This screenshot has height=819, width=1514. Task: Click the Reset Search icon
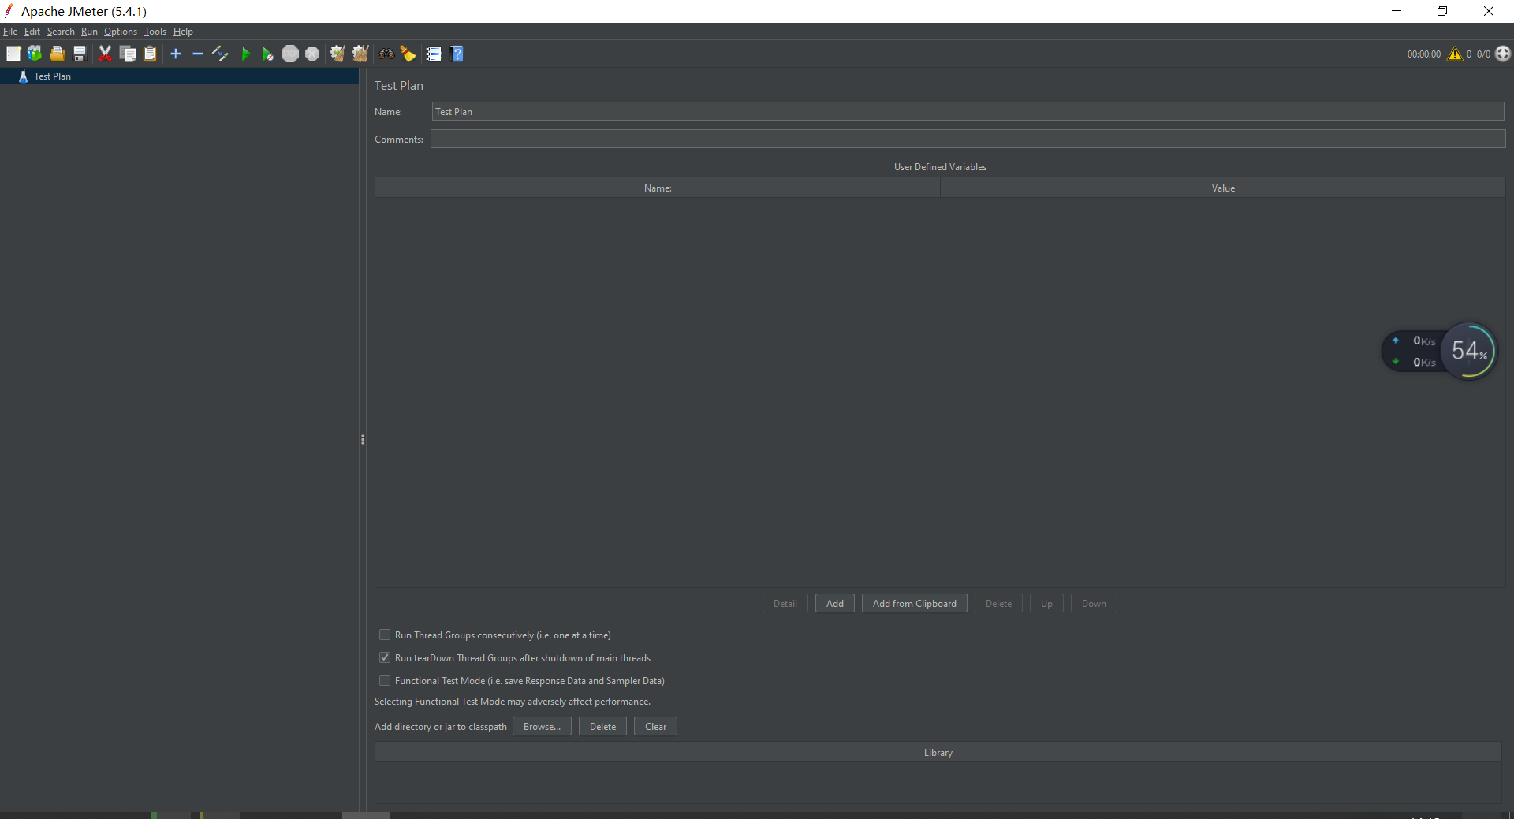pos(408,54)
